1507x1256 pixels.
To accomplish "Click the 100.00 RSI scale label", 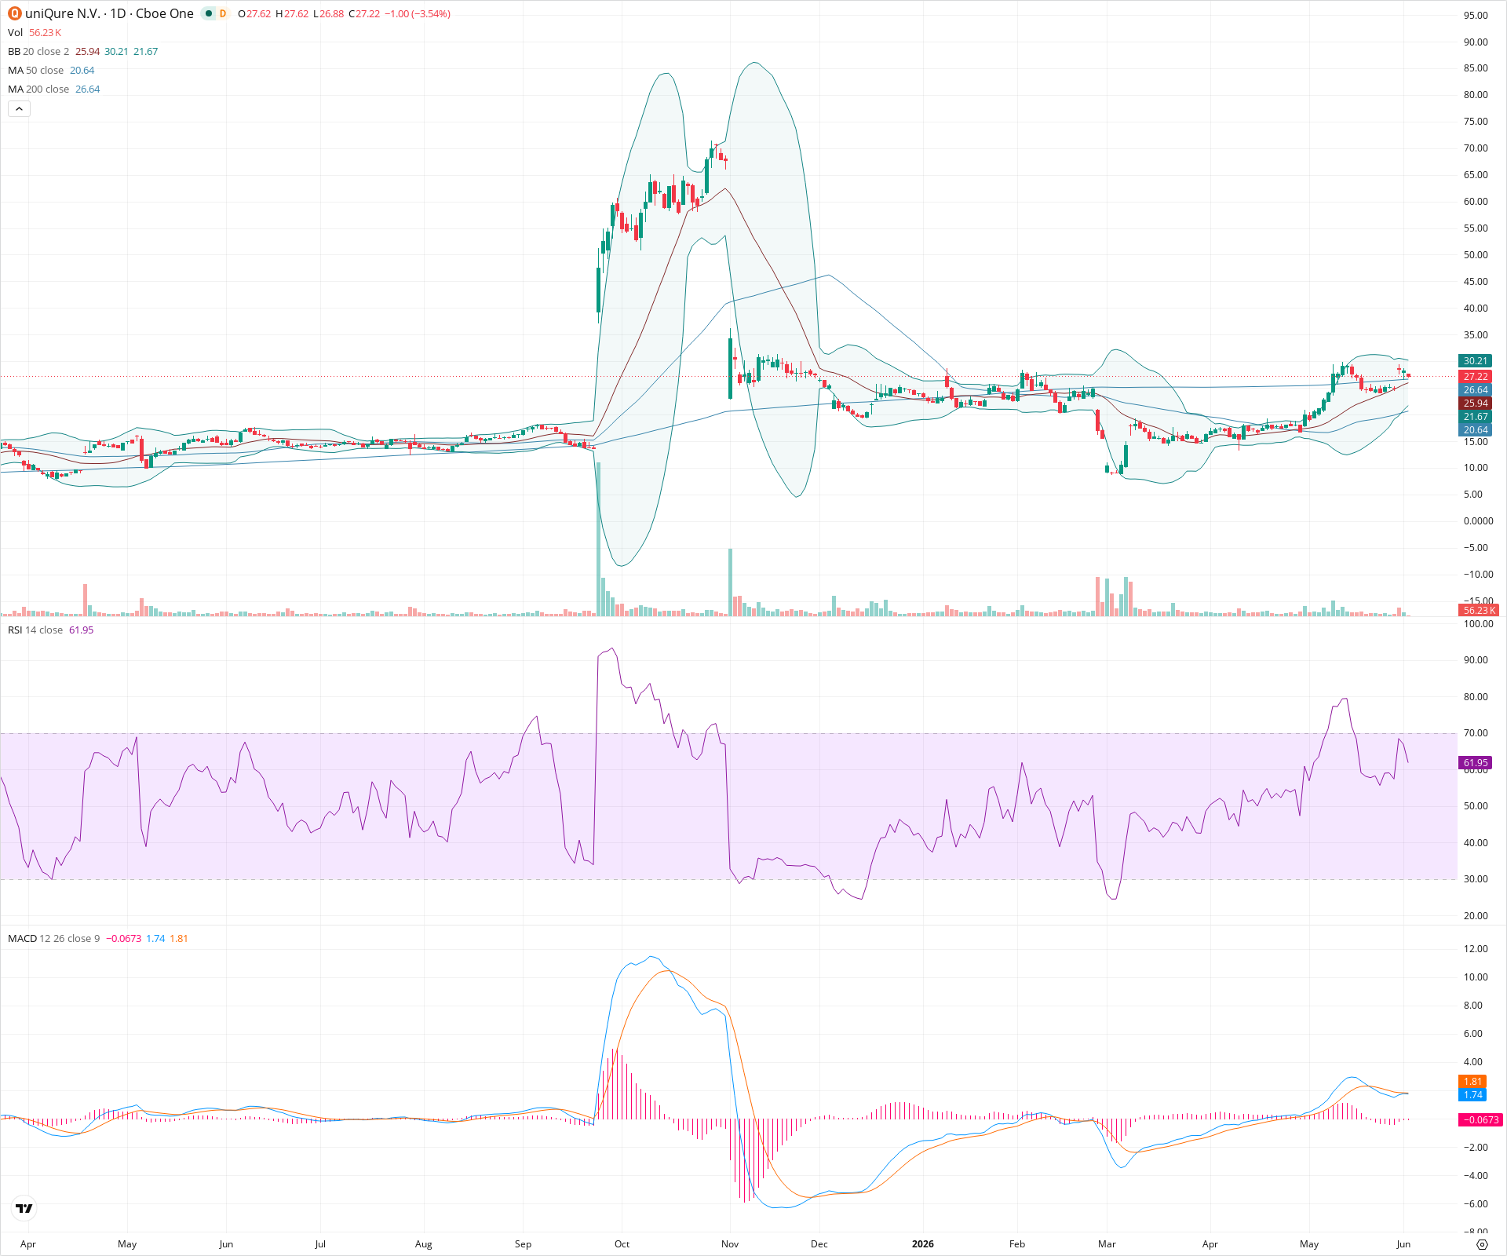I will pos(1478,624).
